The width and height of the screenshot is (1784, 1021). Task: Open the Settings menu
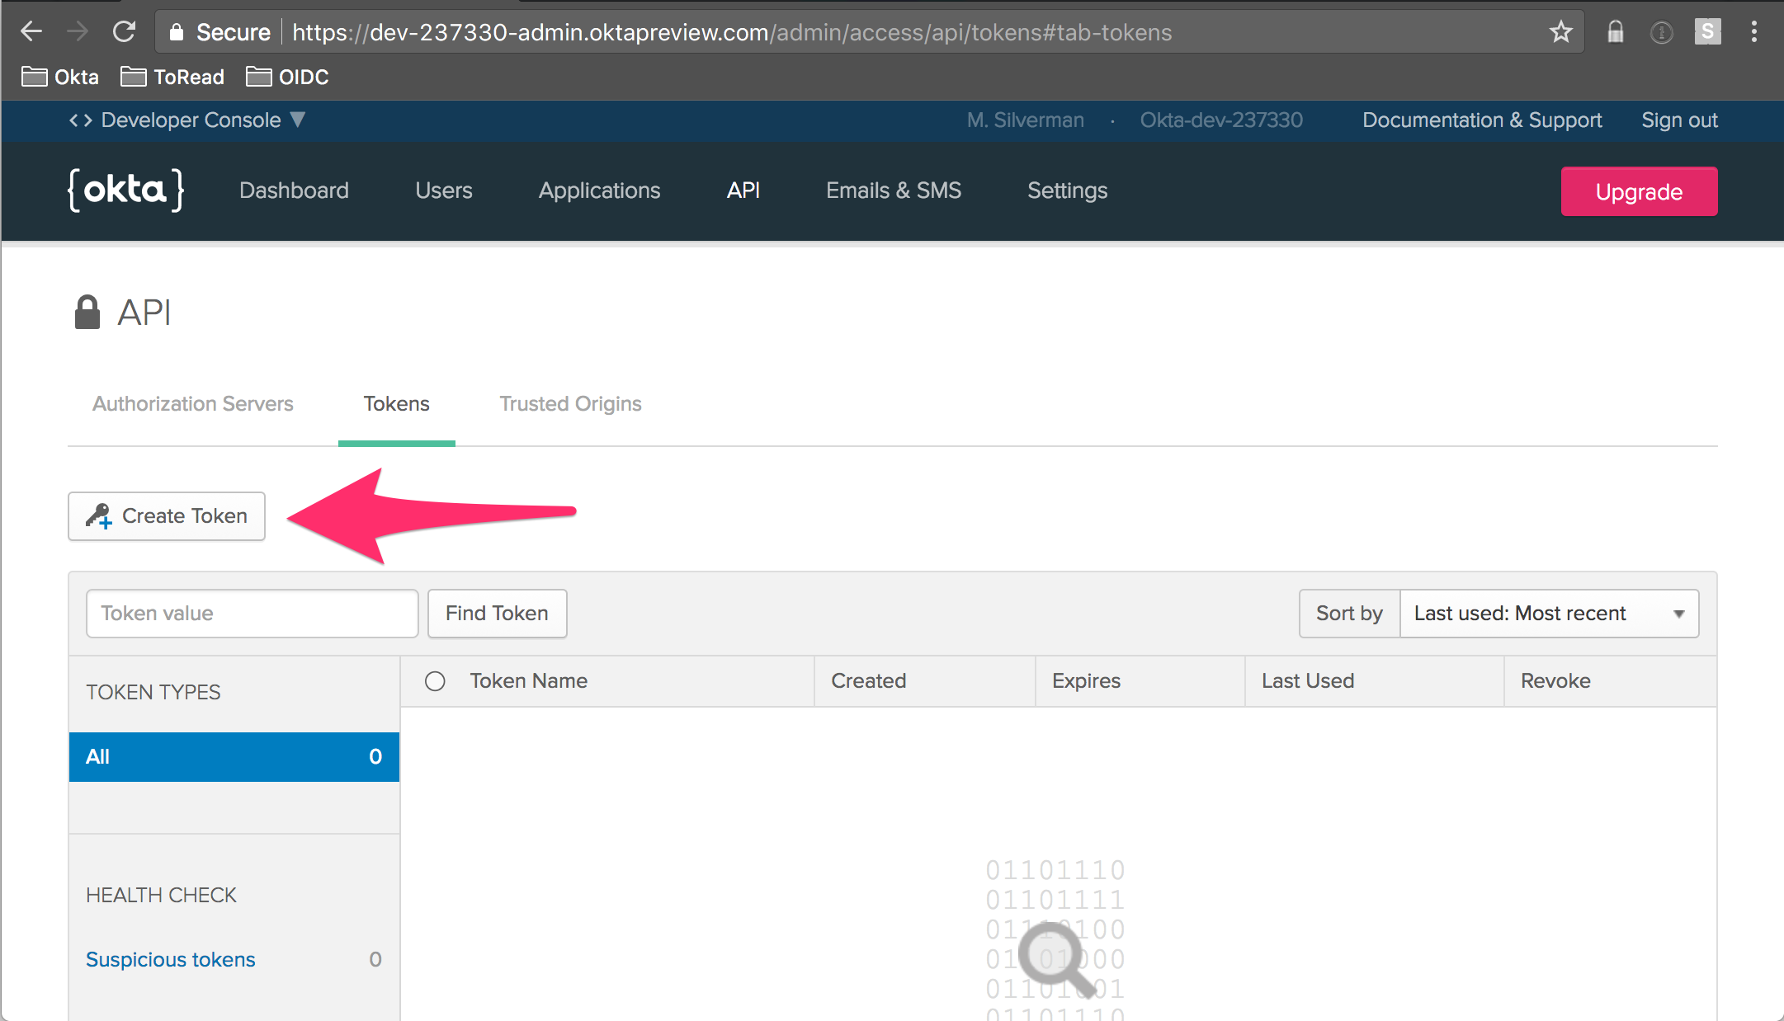pyautogui.click(x=1067, y=191)
